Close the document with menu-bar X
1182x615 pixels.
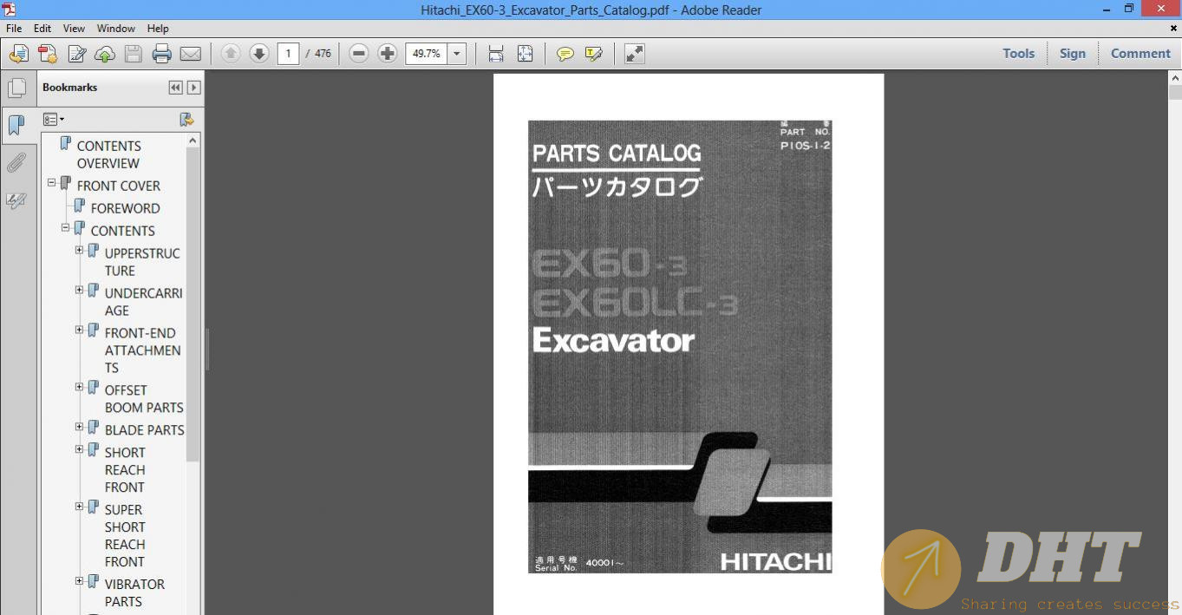(x=1173, y=29)
